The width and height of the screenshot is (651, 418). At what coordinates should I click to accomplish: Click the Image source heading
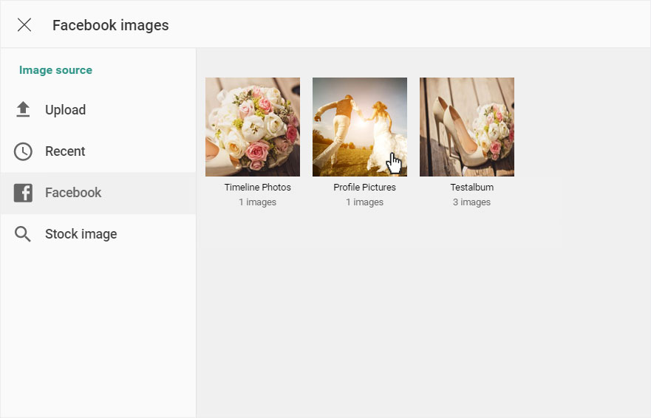coord(55,70)
